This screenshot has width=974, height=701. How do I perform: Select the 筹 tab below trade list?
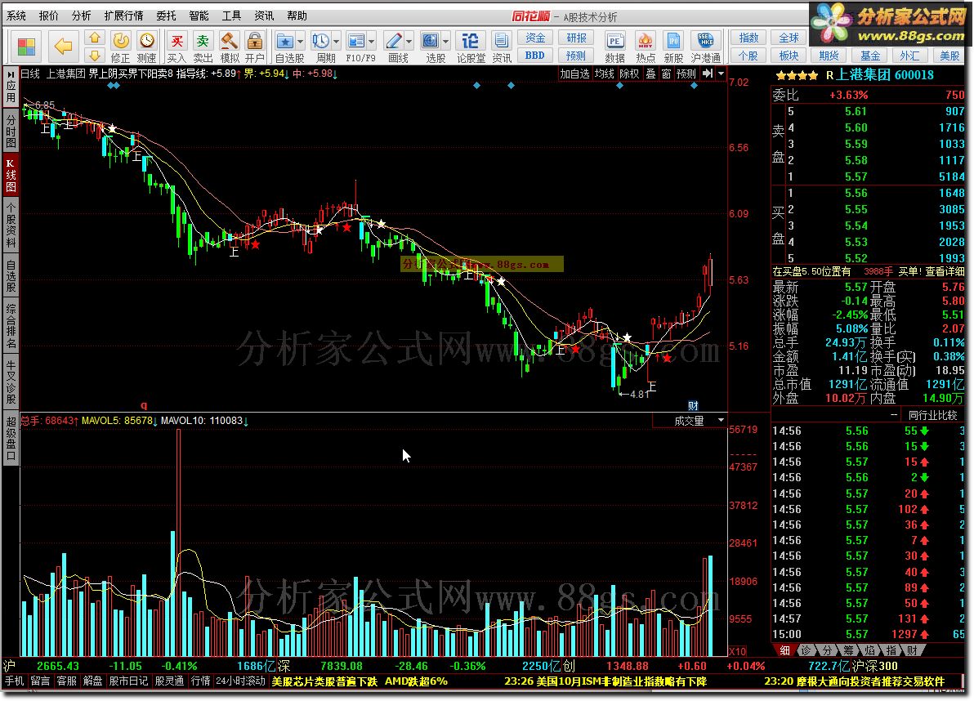coord(848,650)
